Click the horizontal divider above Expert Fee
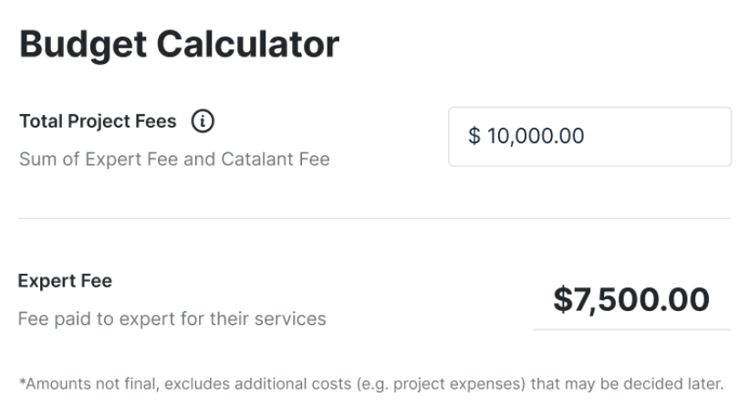Screen dimensions: 750x416 (375, 219)
